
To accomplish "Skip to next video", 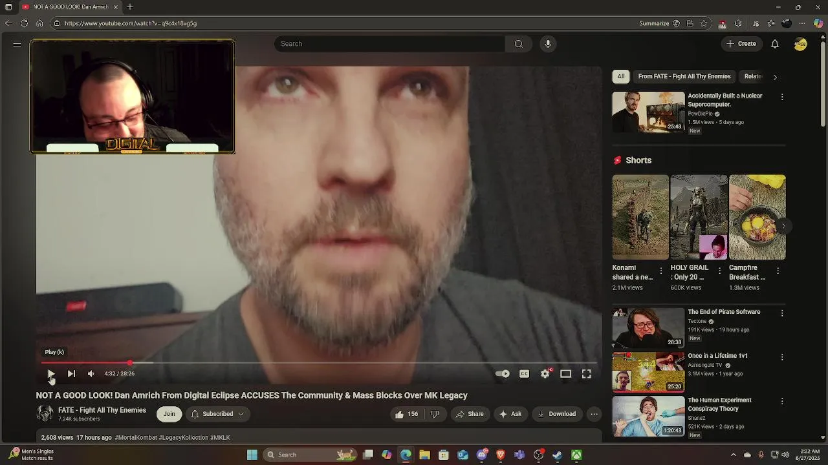I will click(71, 373).
